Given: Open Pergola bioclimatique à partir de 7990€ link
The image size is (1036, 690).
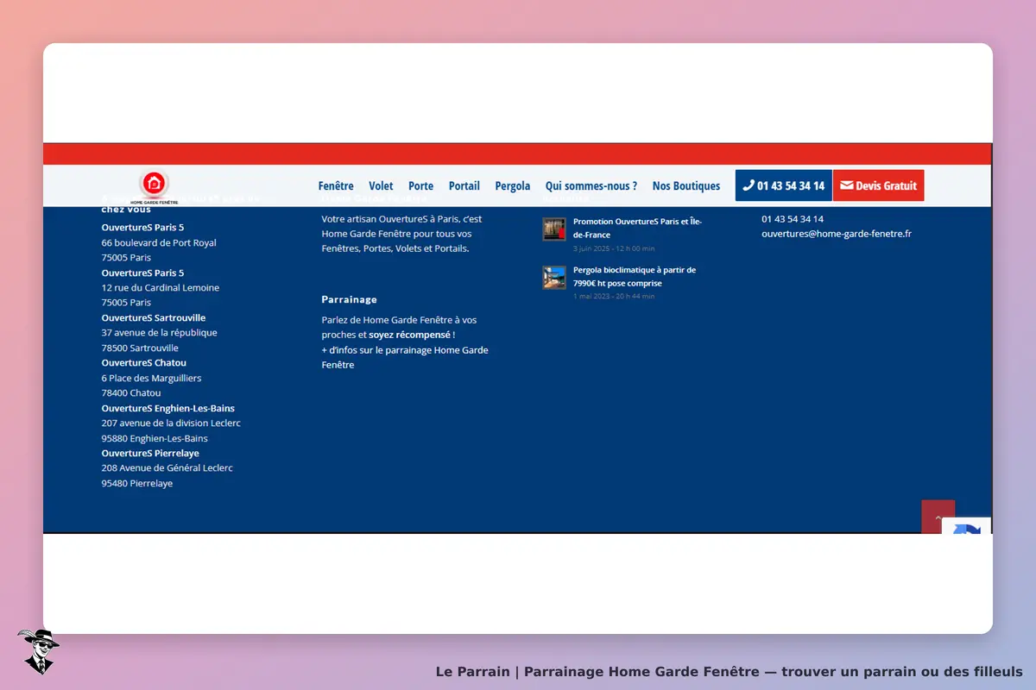Looking at the screenshot, I should click(635, 276).
